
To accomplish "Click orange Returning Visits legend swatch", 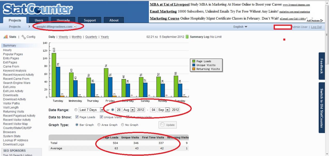I will 193,69.
